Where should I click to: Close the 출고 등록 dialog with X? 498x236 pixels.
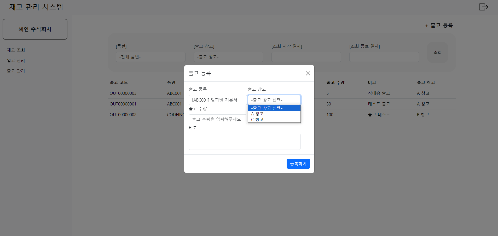[308, 73]
